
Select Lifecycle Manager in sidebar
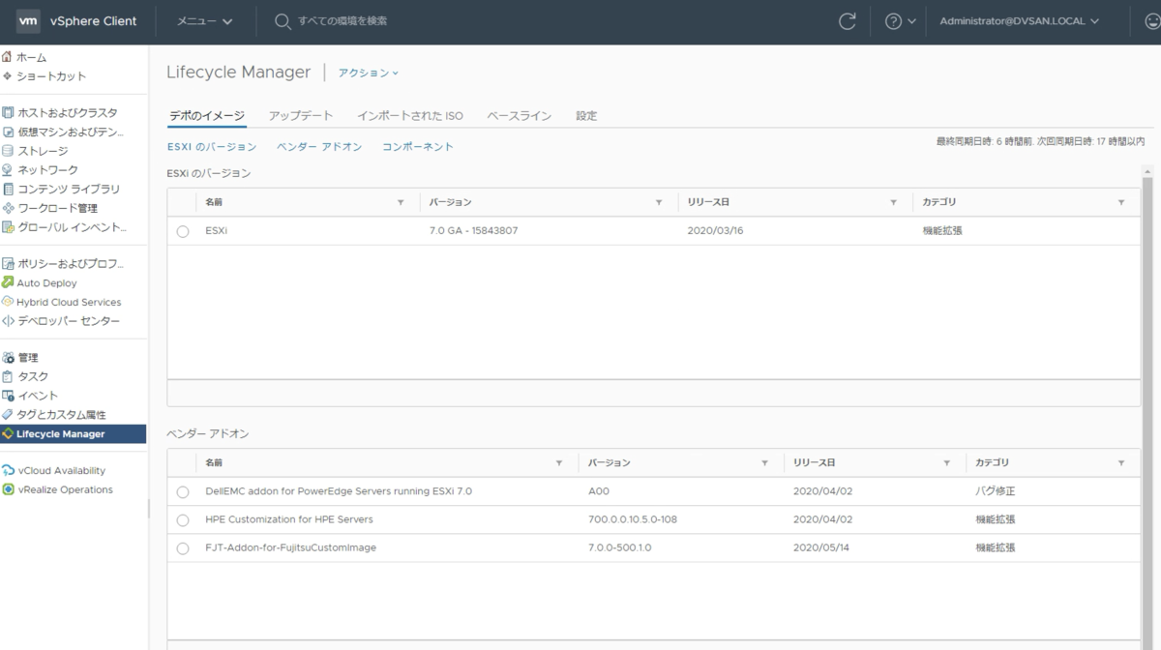[73, 433]
